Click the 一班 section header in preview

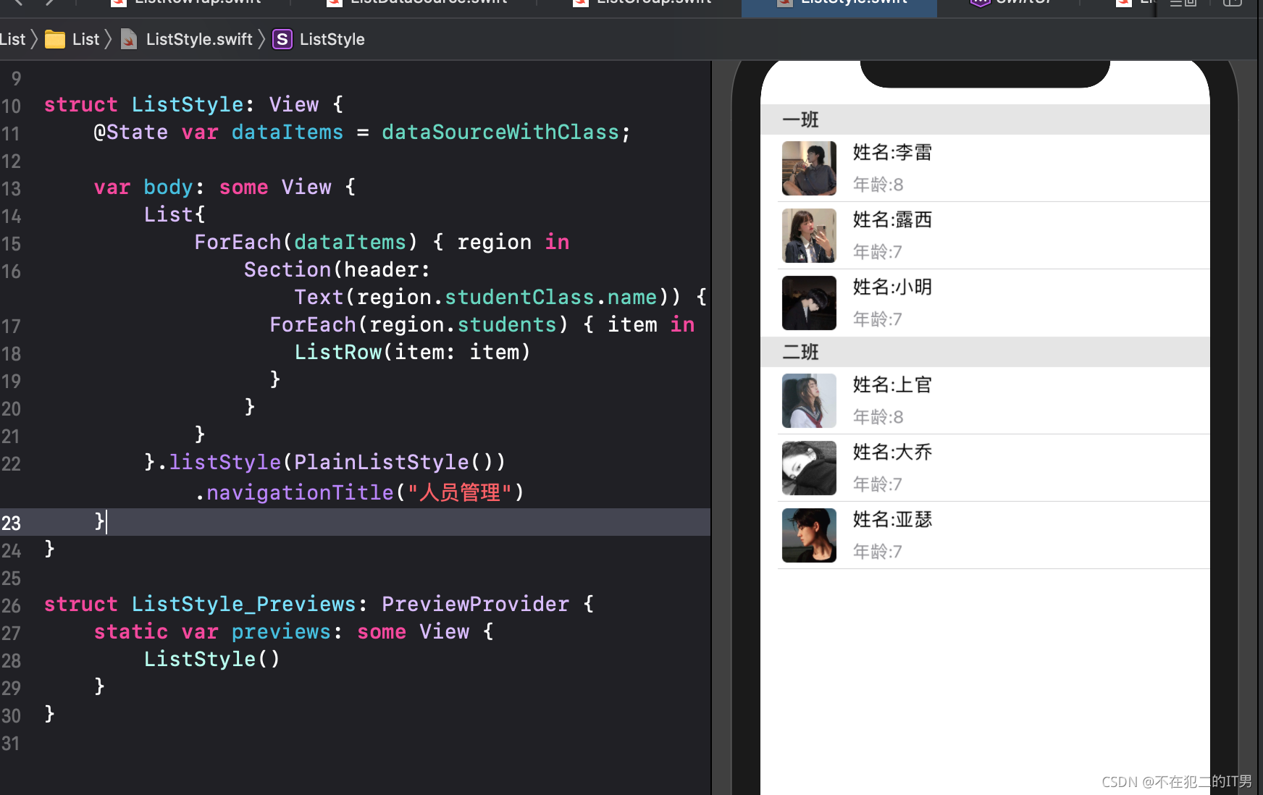click(x=985, y=119)
